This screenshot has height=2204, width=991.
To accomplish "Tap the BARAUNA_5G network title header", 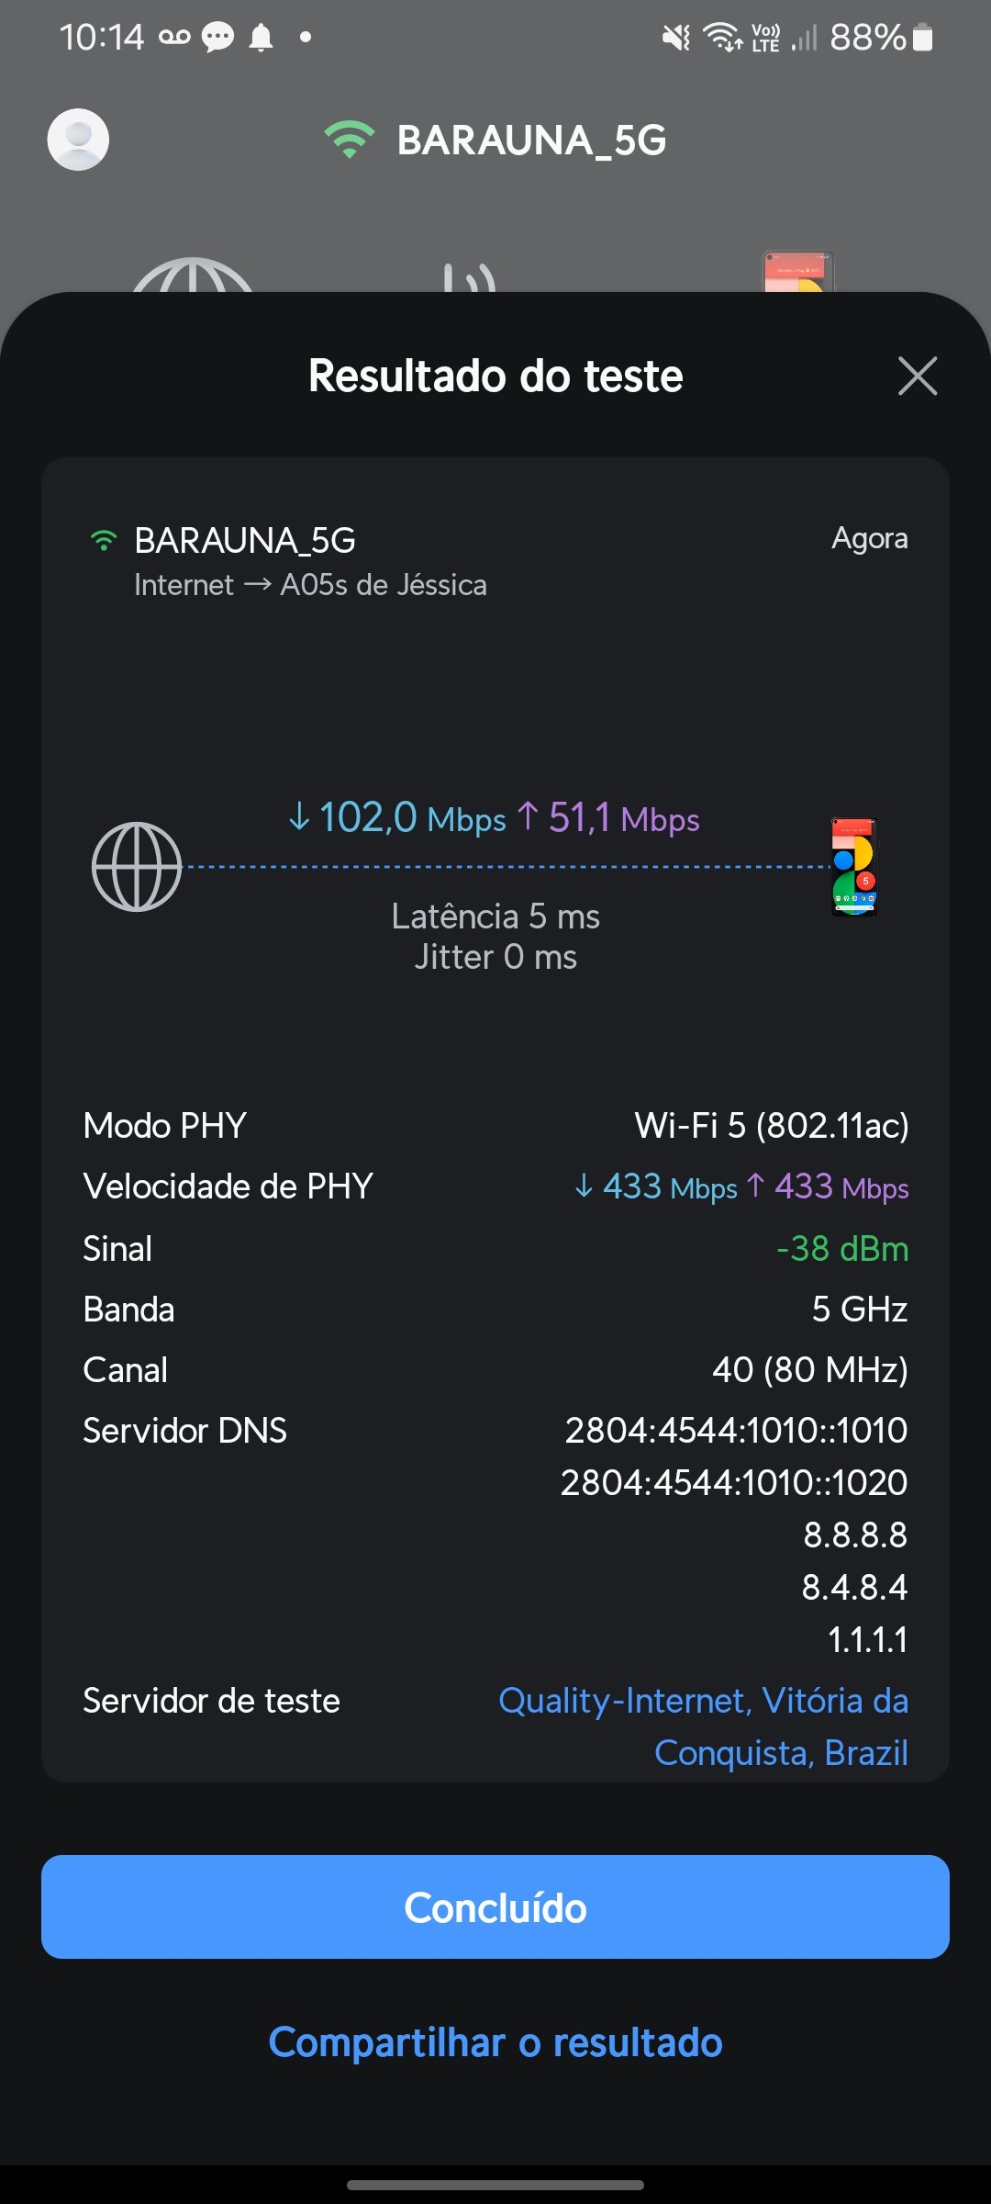I will pos(531,141).
